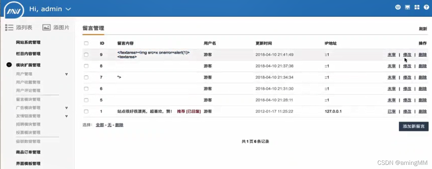Open the question mark help icon
The height and width of the screenshot is (169, 432).
tap(426, 7)
